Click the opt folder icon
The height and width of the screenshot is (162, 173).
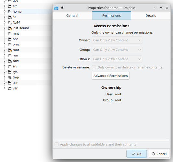coord(10,39)
